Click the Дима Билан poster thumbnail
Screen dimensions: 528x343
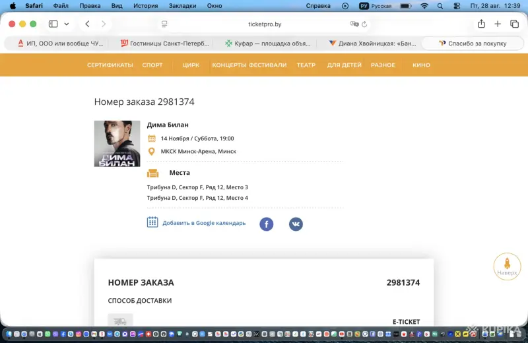[117, 143]
